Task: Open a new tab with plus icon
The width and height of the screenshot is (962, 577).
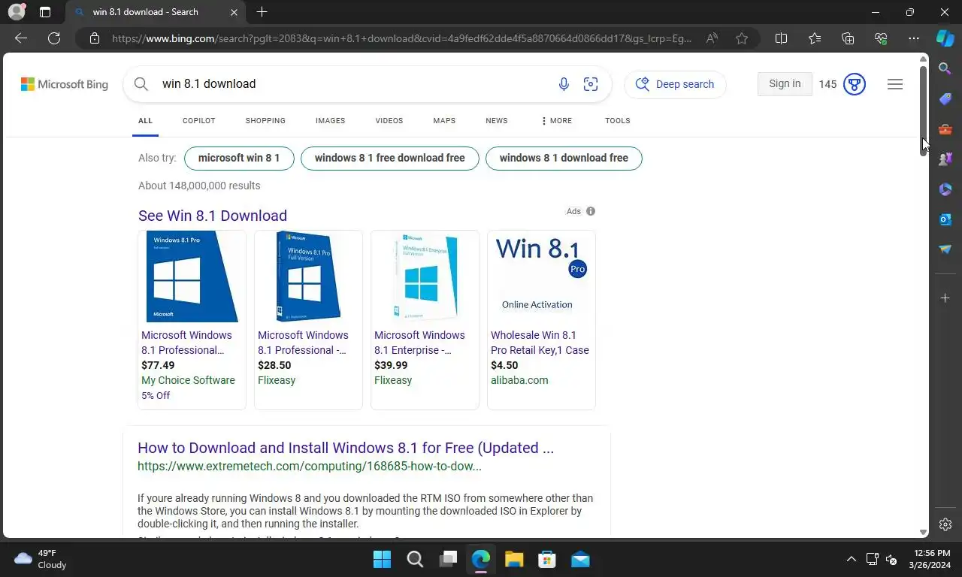Action: tap(262, 12)
